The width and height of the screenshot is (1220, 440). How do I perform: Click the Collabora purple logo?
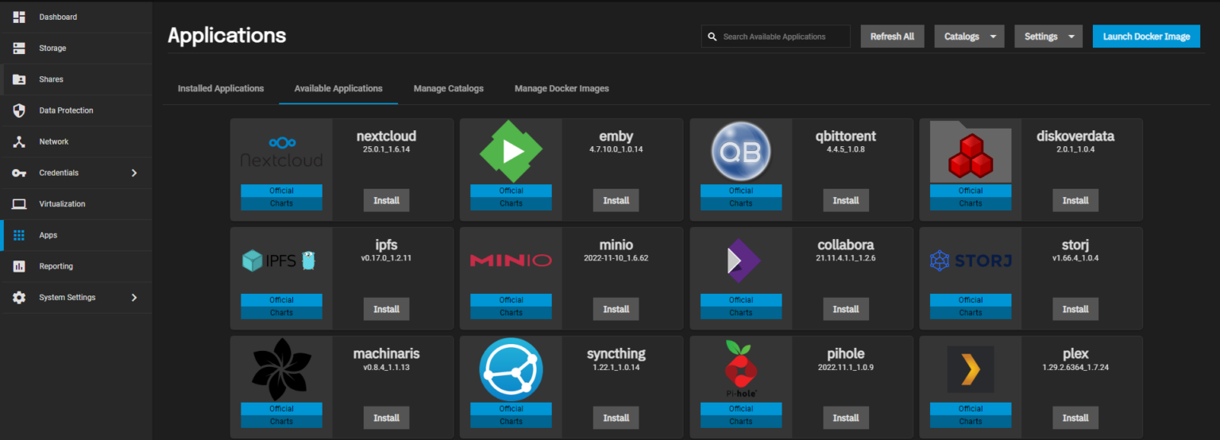(x=743, y=261)
